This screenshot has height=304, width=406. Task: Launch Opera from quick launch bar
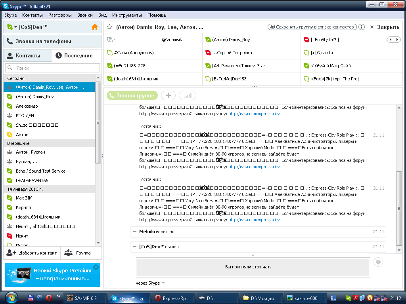click(49, 298)
